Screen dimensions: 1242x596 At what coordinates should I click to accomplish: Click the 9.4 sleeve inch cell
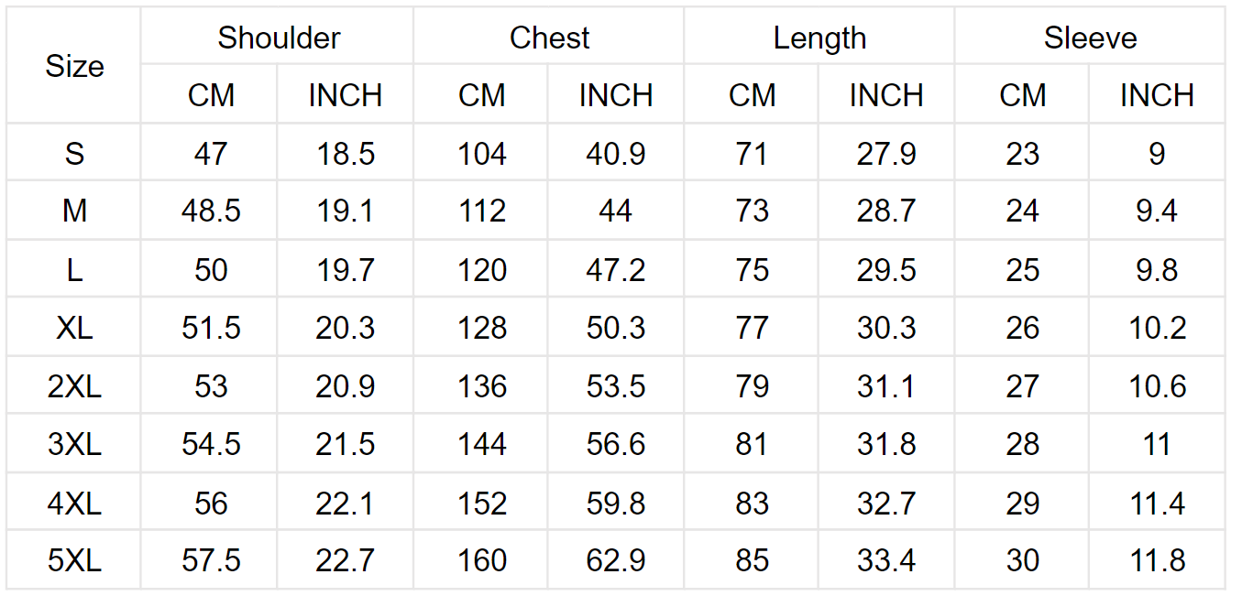tap(1157, 211)
